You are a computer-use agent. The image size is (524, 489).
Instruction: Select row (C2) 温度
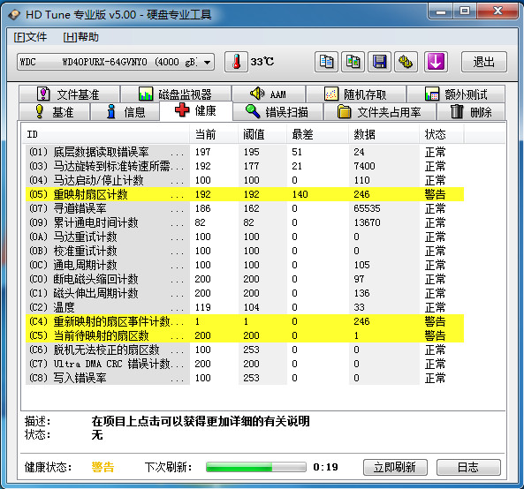[245, 307]
